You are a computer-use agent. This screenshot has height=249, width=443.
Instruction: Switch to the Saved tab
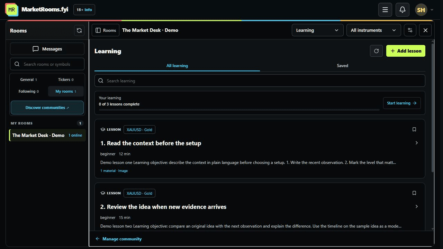343,66
